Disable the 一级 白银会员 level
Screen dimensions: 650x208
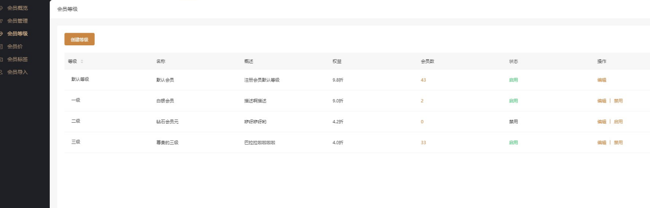618,100
